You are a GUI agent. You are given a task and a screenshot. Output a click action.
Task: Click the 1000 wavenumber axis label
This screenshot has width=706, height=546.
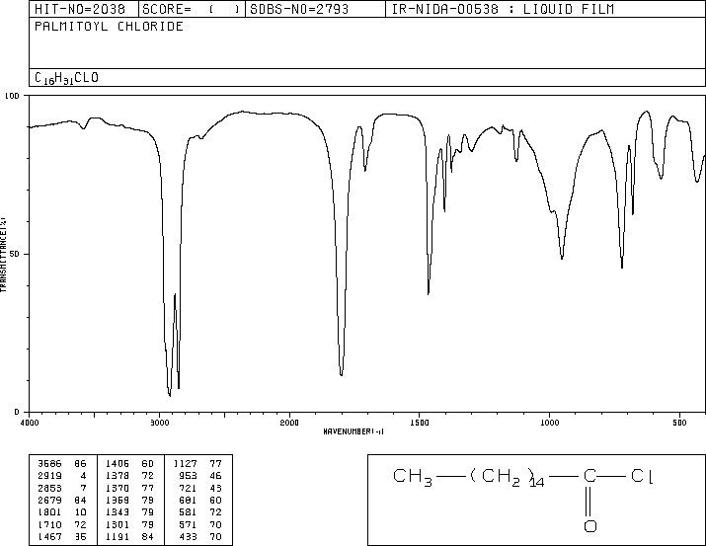(549, 423)
